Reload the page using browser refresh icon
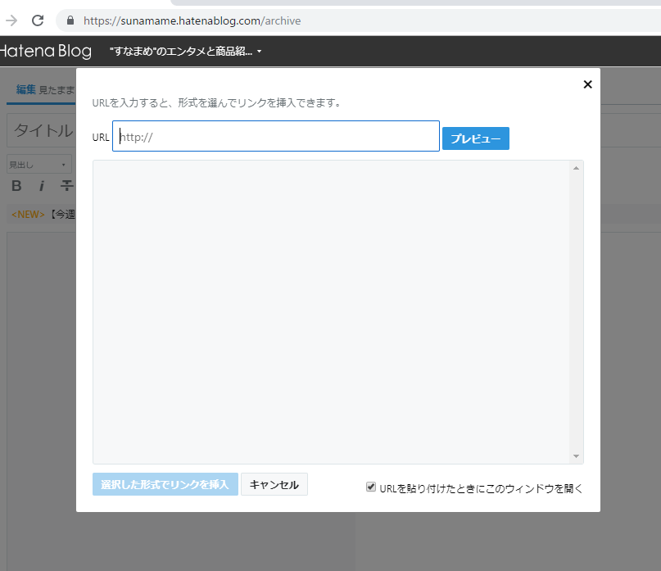Image resolution: width=661 pixels, height=571 pixels. point(38,20)
